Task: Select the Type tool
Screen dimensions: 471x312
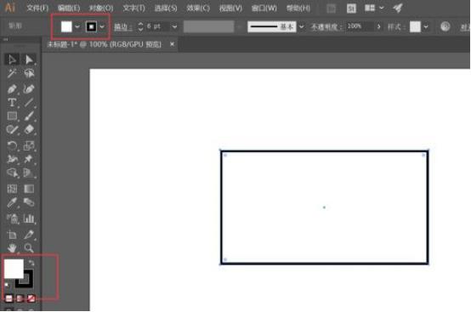Action: click(x=12, y=102)
